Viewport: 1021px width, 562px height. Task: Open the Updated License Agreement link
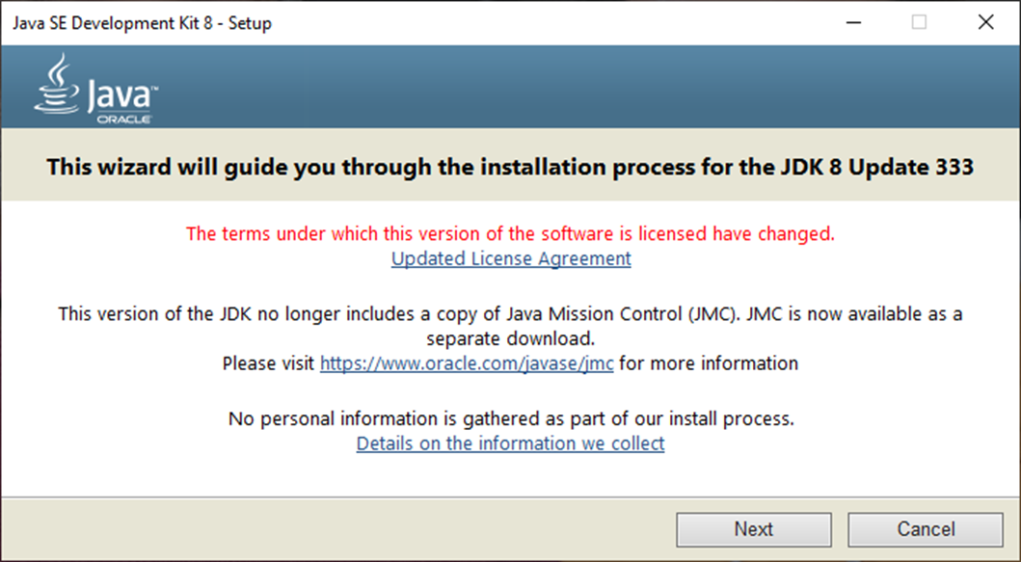click(511, 258)
